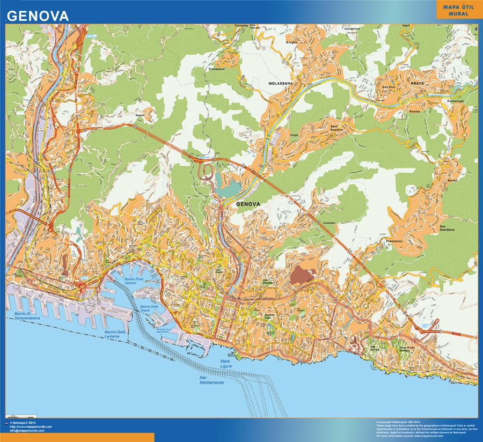Click the info@mappemurali.com email link
The image size is (483, 442).
pyautogui.click(x=27, y=431)
